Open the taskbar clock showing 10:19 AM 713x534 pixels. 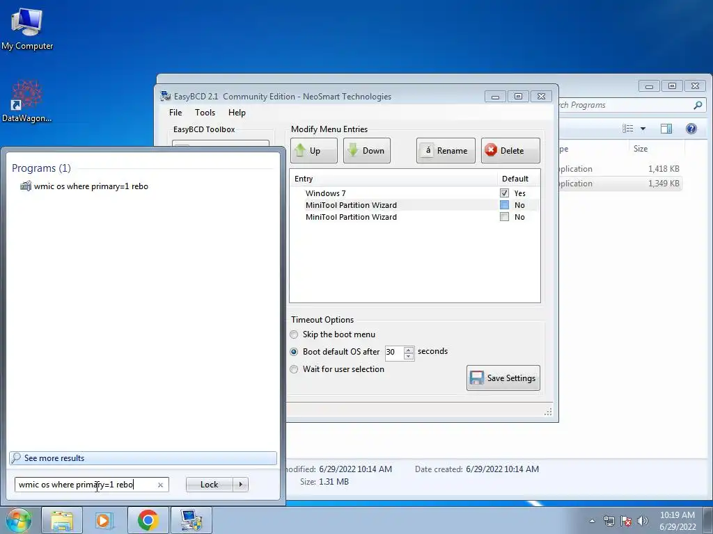677,521
